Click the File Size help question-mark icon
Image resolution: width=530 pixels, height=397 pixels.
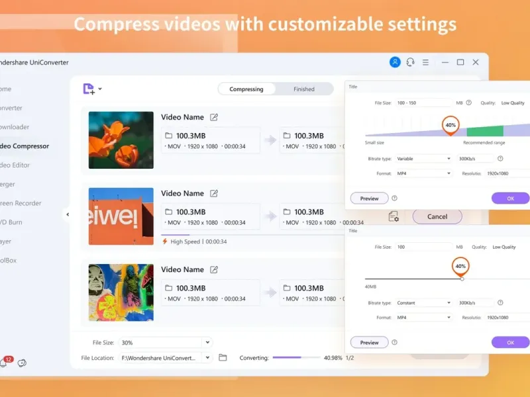(470, 103)
